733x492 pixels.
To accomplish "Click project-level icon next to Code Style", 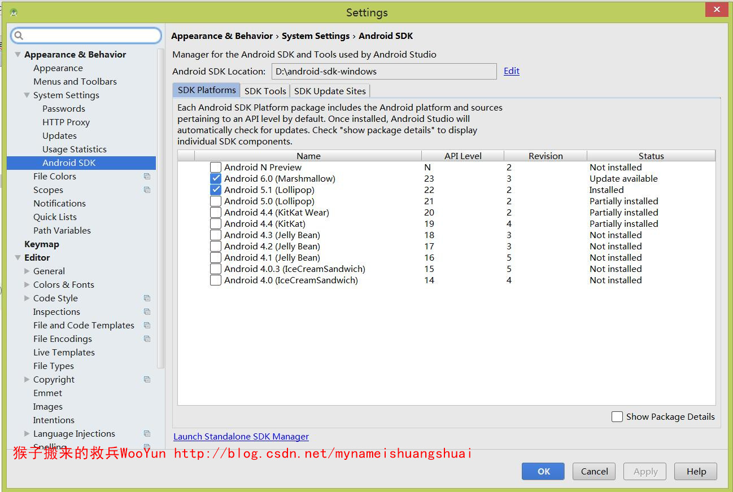I will pos(147,298).
